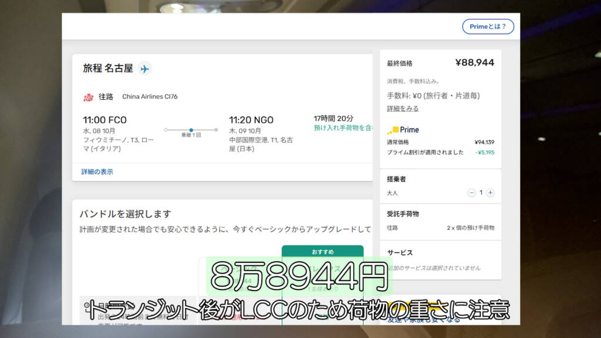Click the 'バンドルを選択します' section heading
Image resolution: width=601 pixels, height=338 pixels.
click(x=126, y=214)
